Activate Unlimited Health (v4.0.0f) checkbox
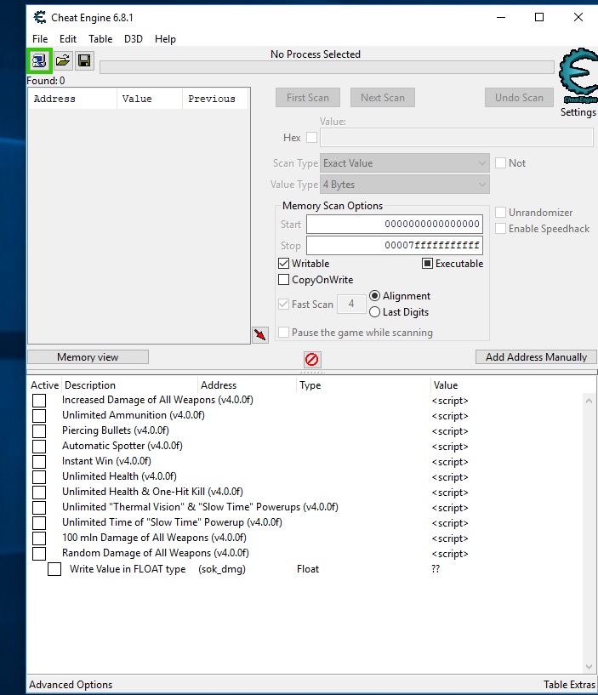The height and width of the screenshot is (695, 598). pyautogui.click(x=39, y=477)
